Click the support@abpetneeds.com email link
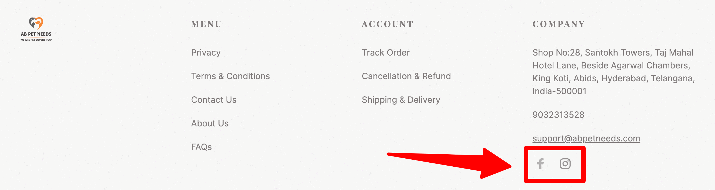This screenshot has width=715, height=190. [x=586, y=138]
